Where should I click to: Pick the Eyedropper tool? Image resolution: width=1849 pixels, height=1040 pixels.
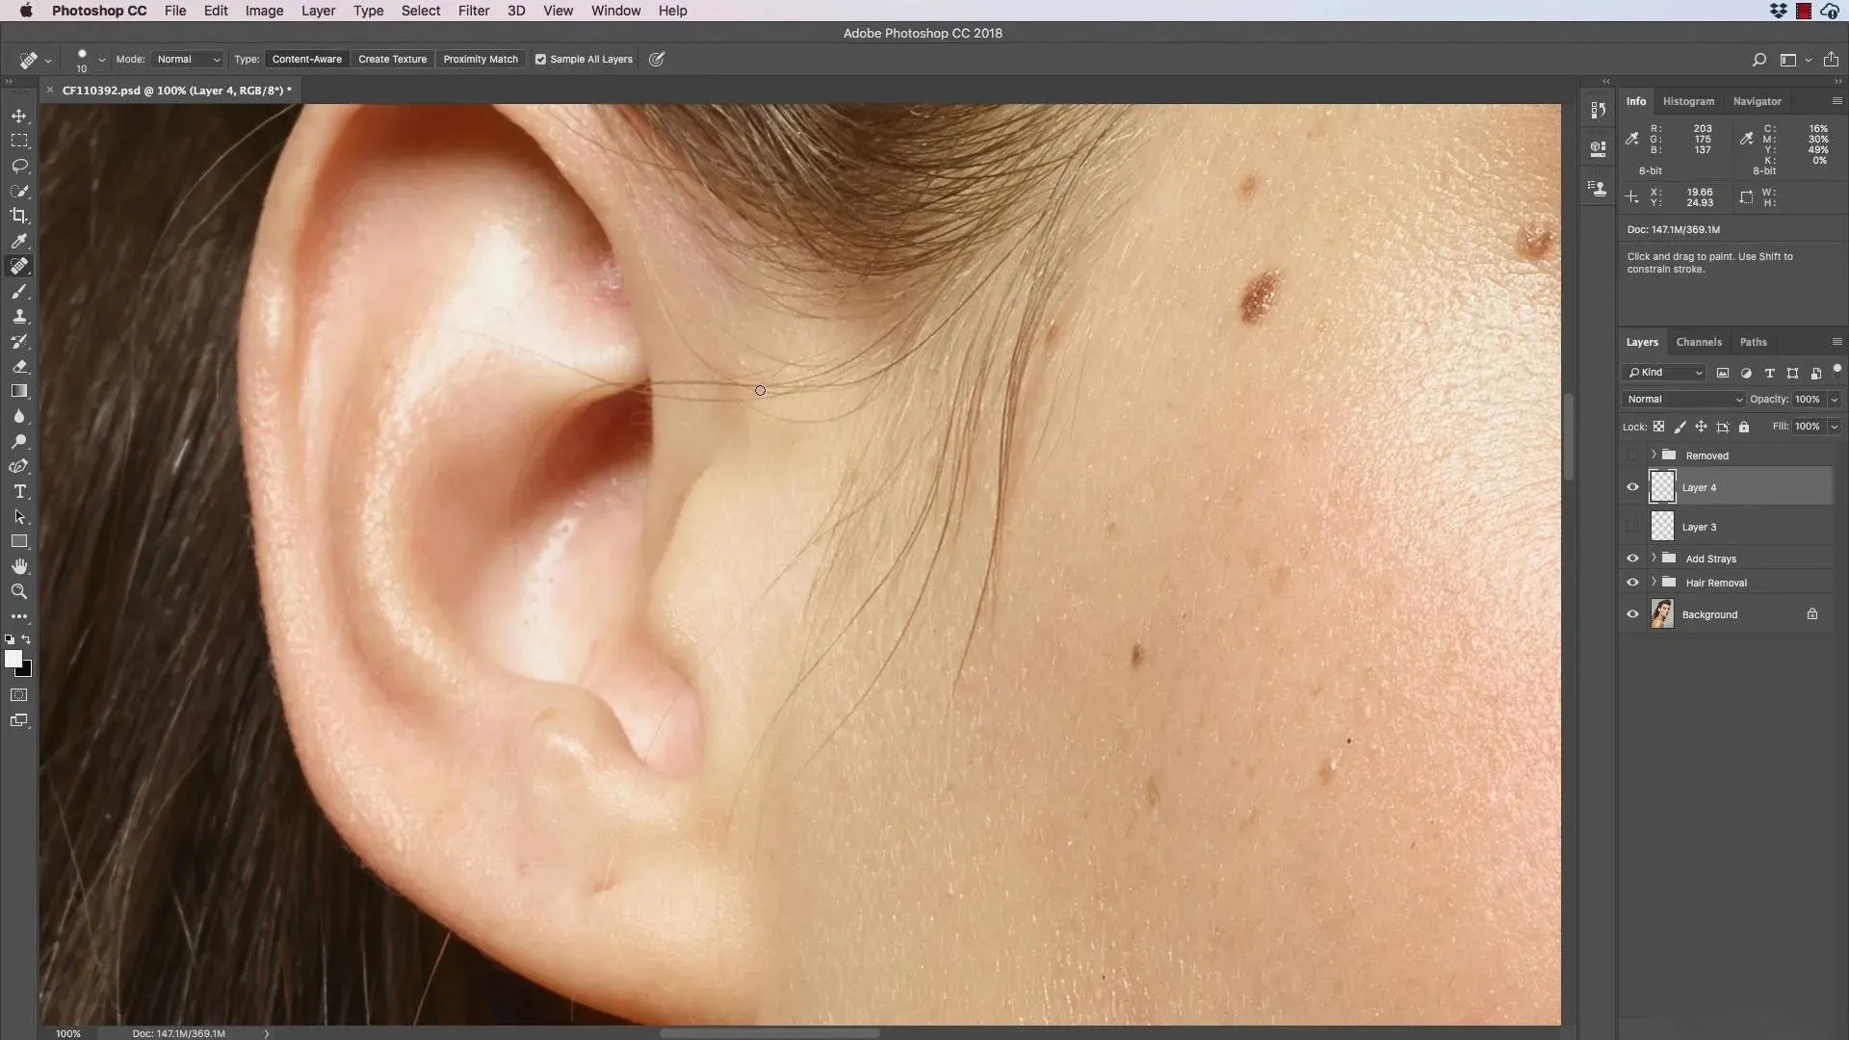point(19,241)
